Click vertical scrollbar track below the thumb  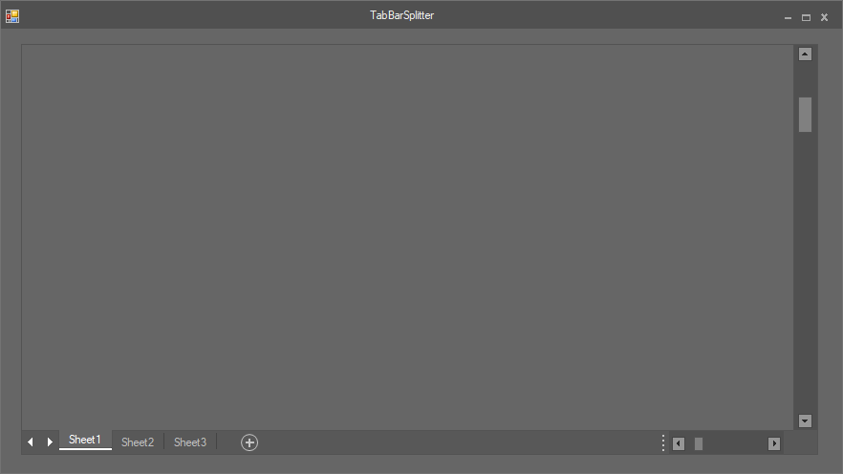pyautogui.click(x=805, y=273)
